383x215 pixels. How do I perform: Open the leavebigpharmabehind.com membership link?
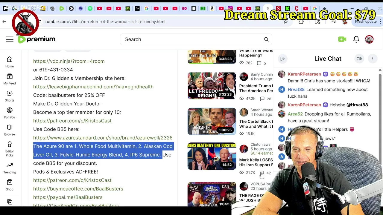click(x=93, y=87)
